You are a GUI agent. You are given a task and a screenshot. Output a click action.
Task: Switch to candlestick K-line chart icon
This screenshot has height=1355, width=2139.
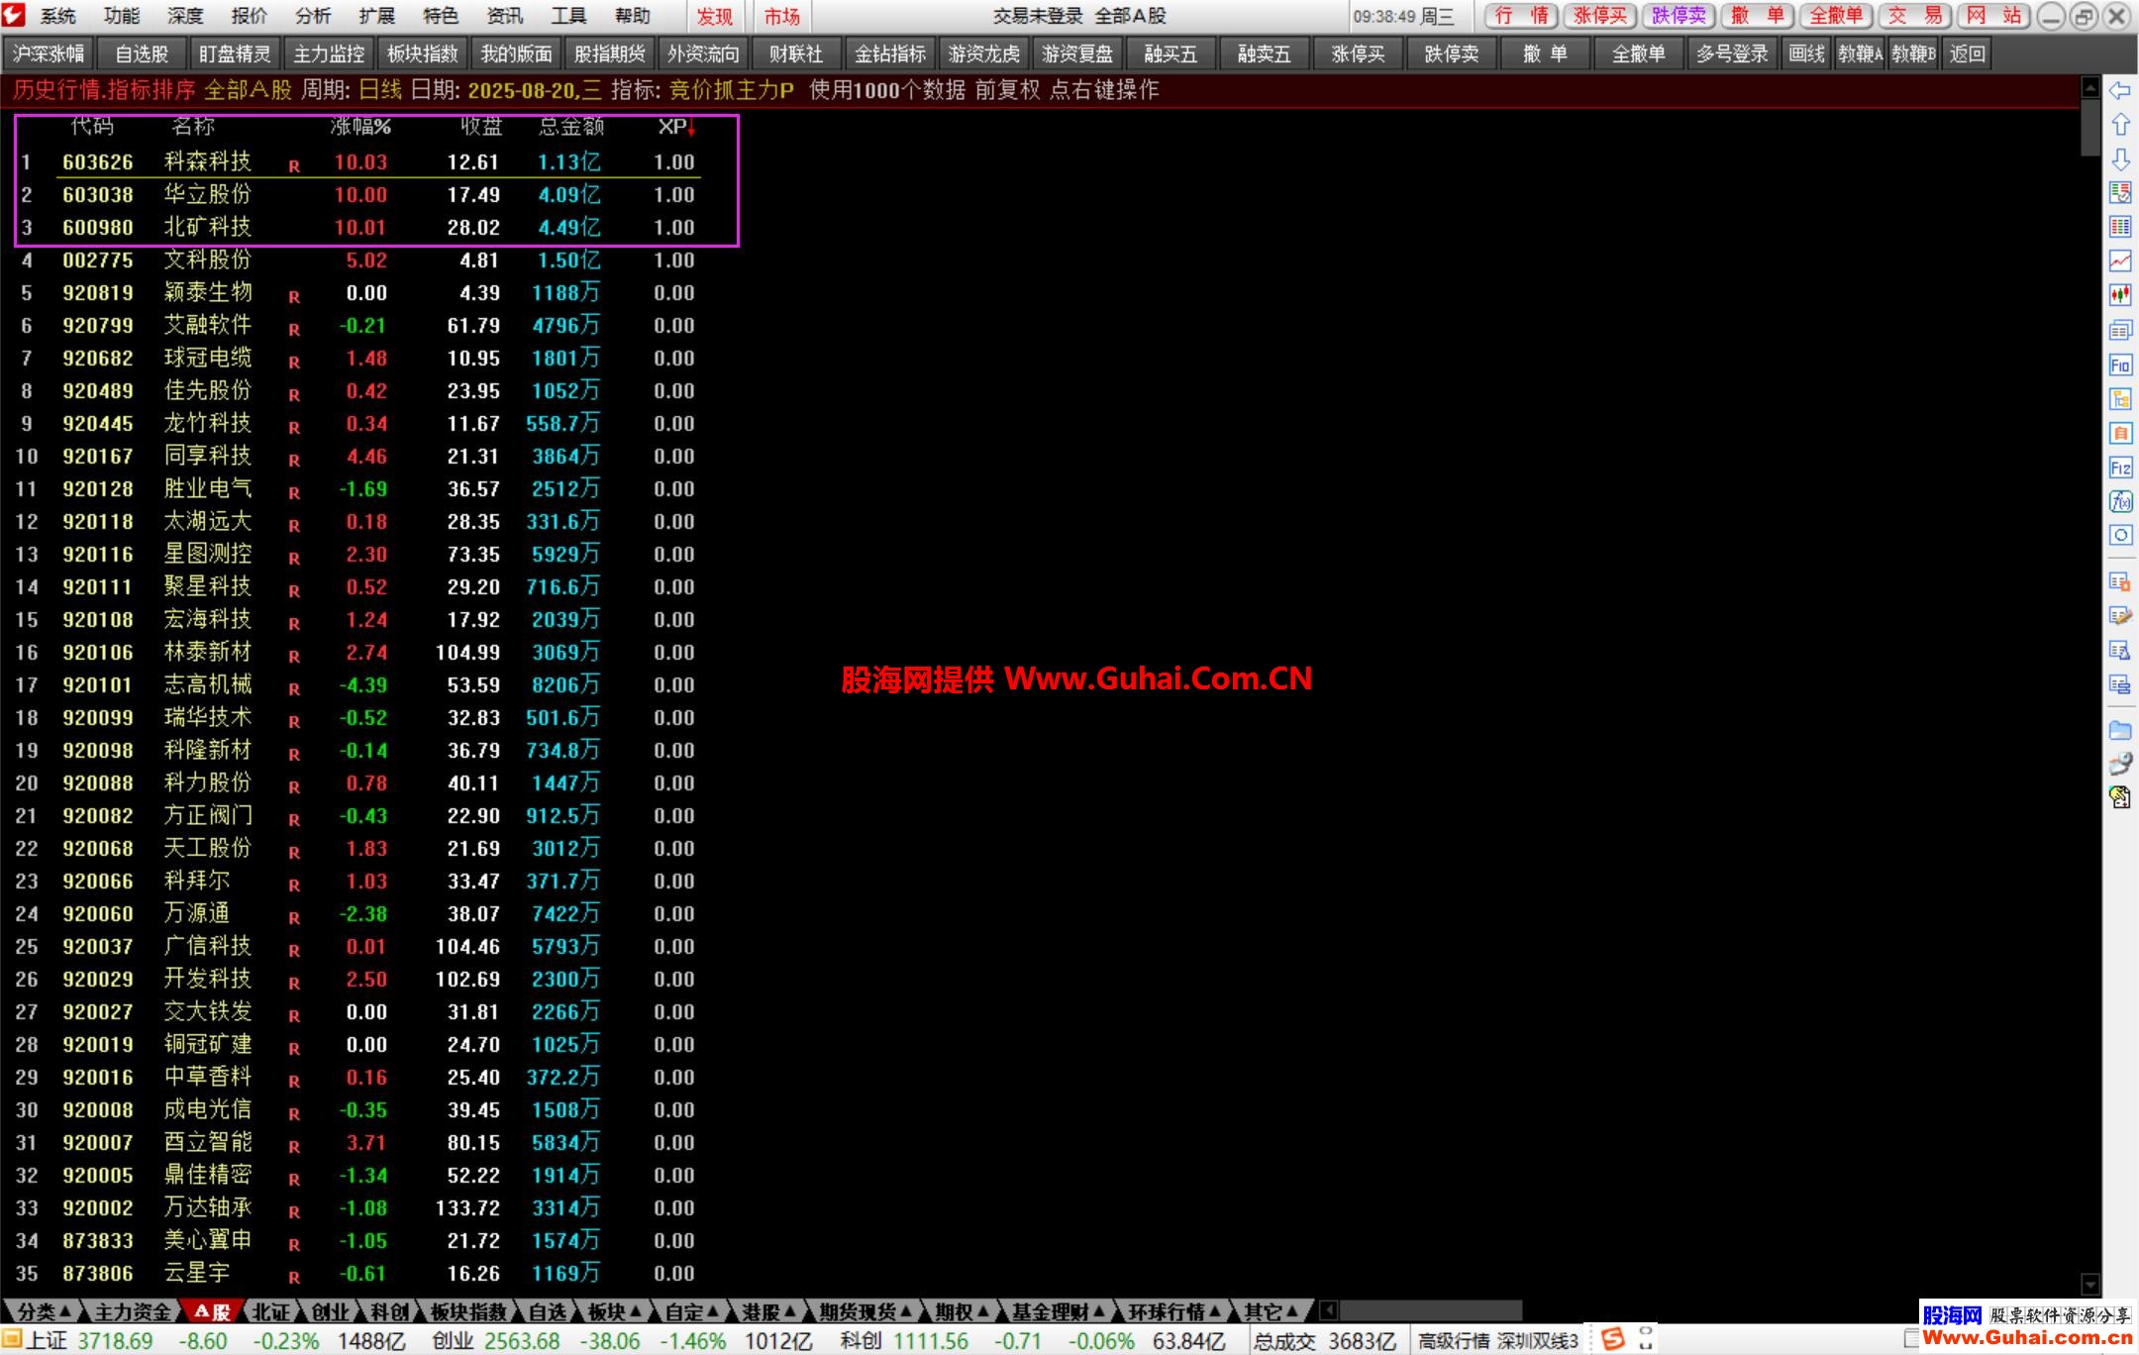pos(2120,295)
